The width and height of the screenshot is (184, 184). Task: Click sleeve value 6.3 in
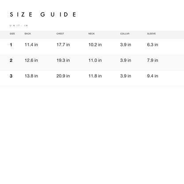point(153,45)
